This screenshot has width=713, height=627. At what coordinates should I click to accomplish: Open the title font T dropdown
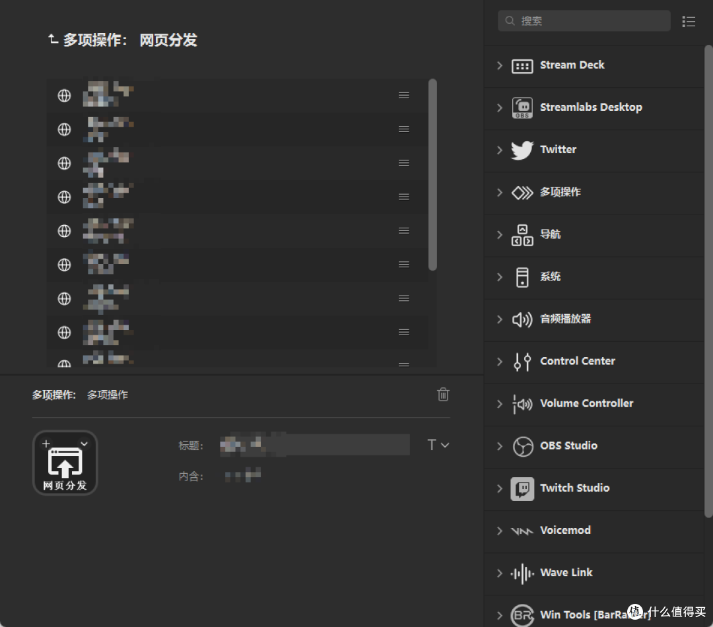[438, 445]
